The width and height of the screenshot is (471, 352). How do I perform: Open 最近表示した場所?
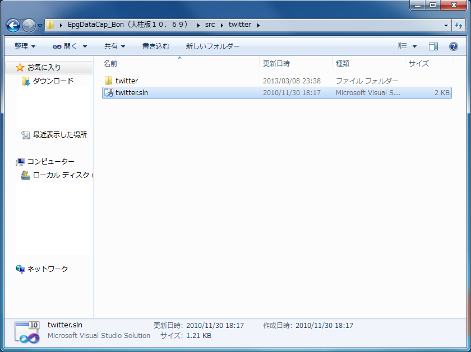60,135
